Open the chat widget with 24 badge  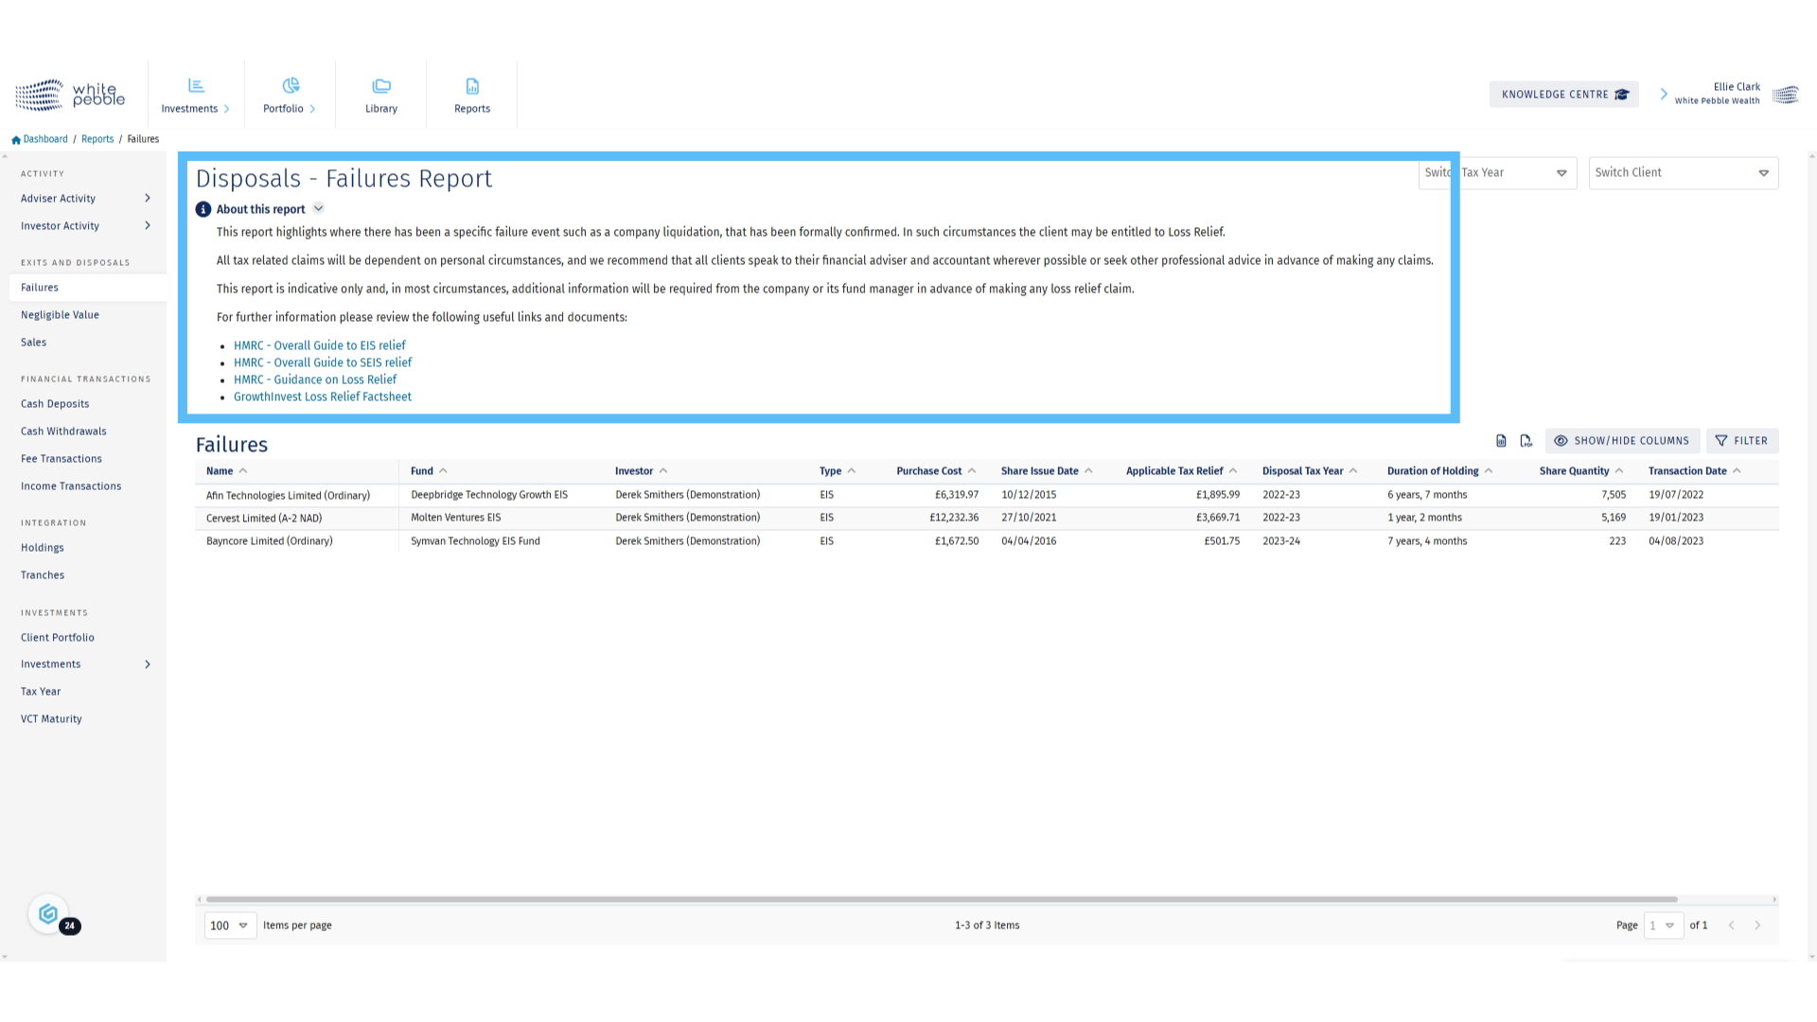[49, 914]
